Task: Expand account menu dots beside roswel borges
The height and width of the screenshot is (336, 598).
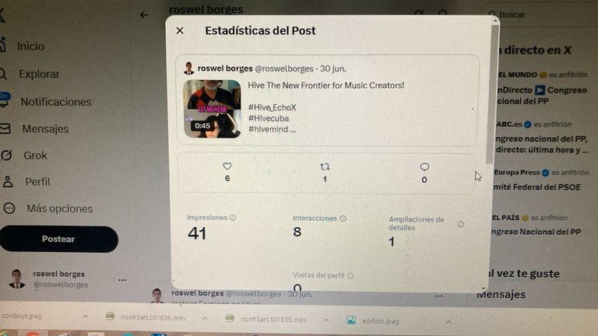Action: (x=122, y=280)
